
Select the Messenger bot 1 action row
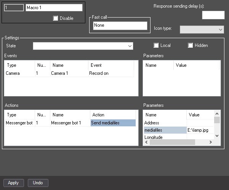pyautogui.click(x=70, y=123)
